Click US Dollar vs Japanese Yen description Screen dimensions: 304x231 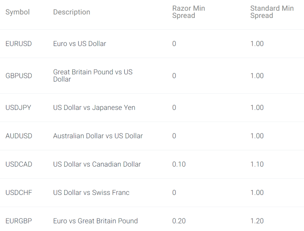pyautogui.click(x=94, y=108)
